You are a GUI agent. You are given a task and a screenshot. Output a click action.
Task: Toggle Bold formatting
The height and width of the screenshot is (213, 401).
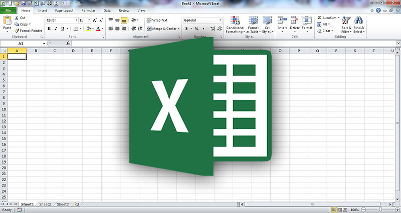[49, 28]
